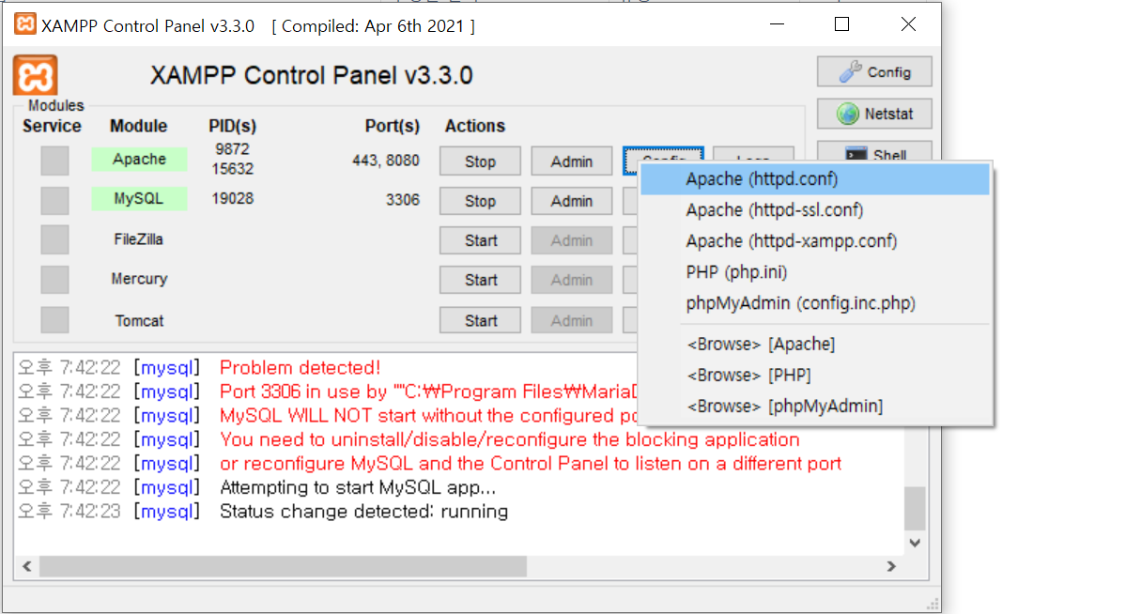Start the FileZilla module

click(x=480, y=240)
